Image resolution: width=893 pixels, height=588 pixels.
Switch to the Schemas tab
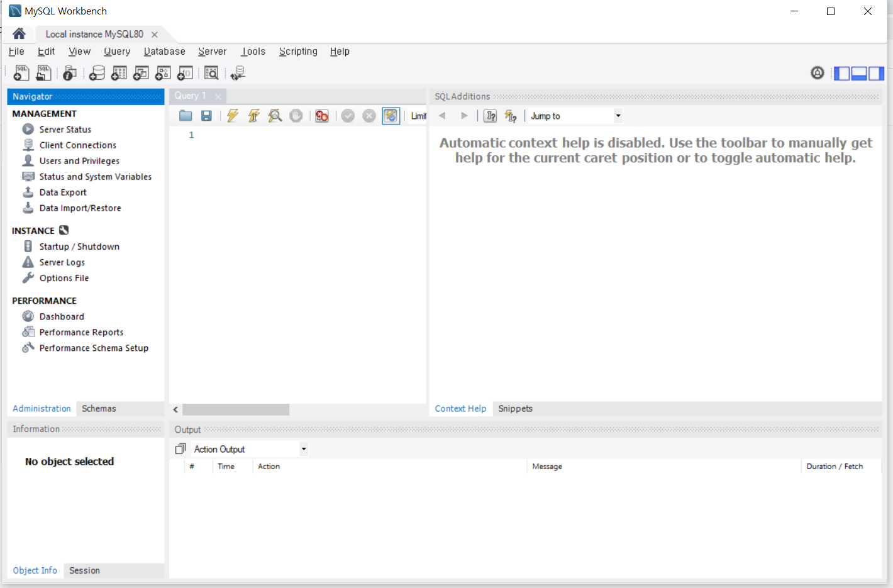99,409
